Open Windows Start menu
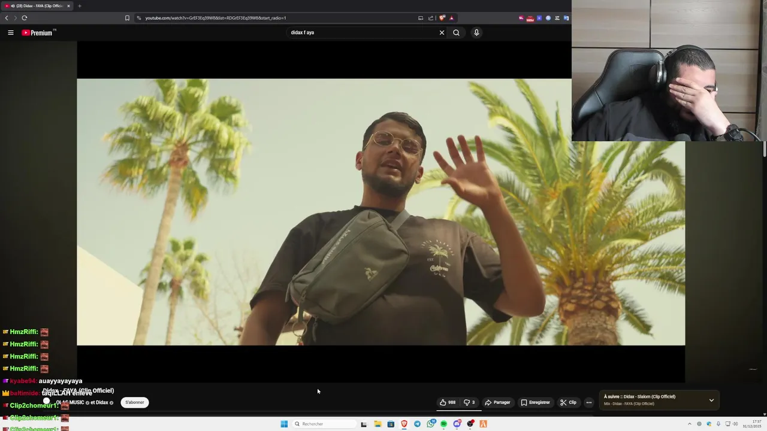This screenshot has height=431, width=767. pos(284,424)
